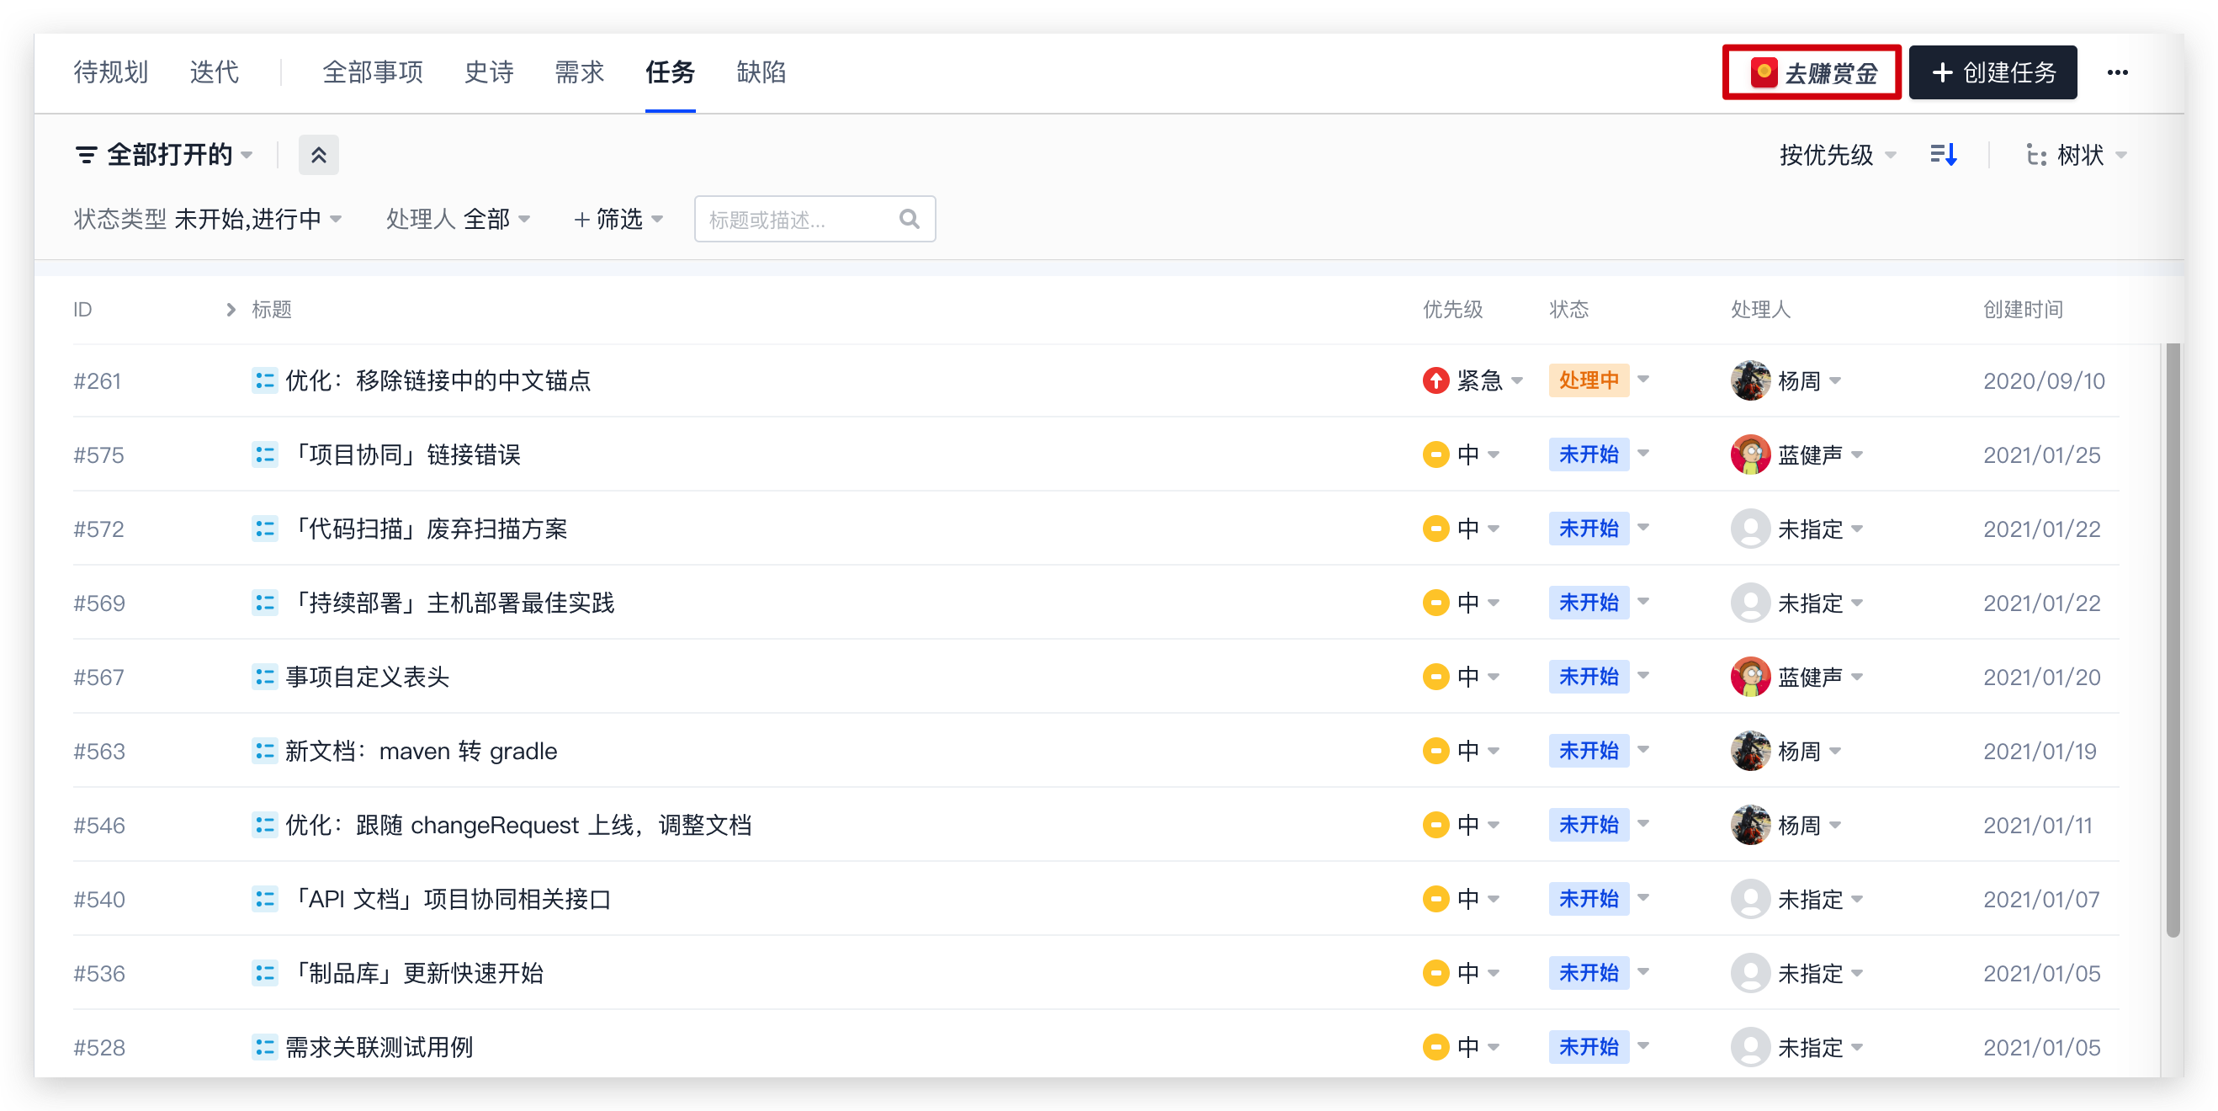Click created date 2021/01/20
Image resolution: width=2218 pixels, height=1111 pixels.
[2041, 677]
